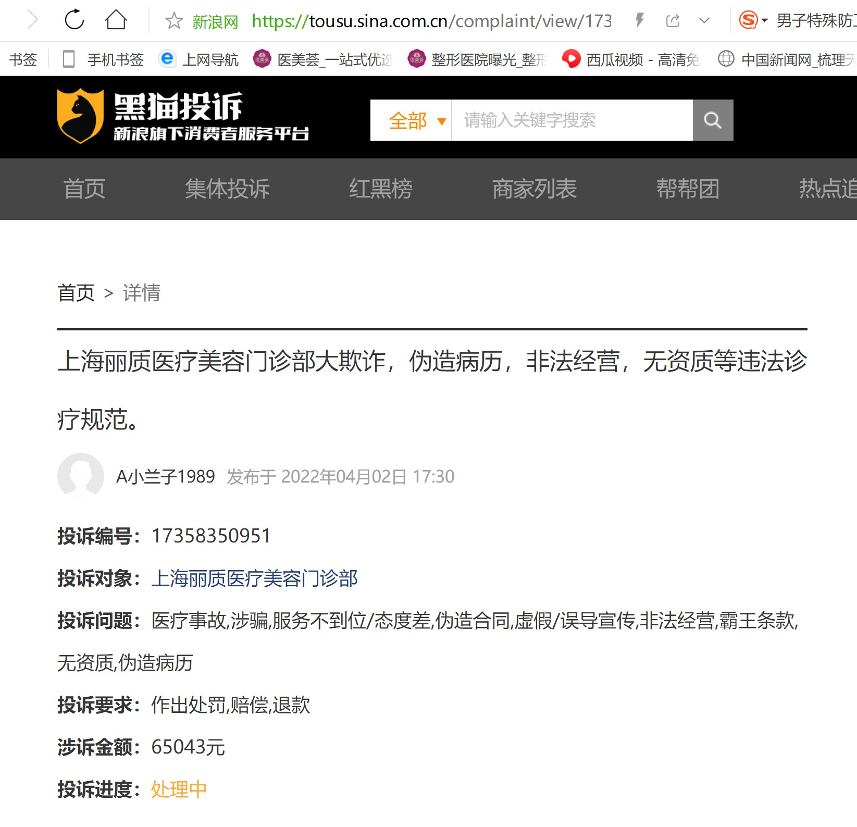857x827 pixels.
Task: Click the complaint title heading
Action: coord(432,390)
